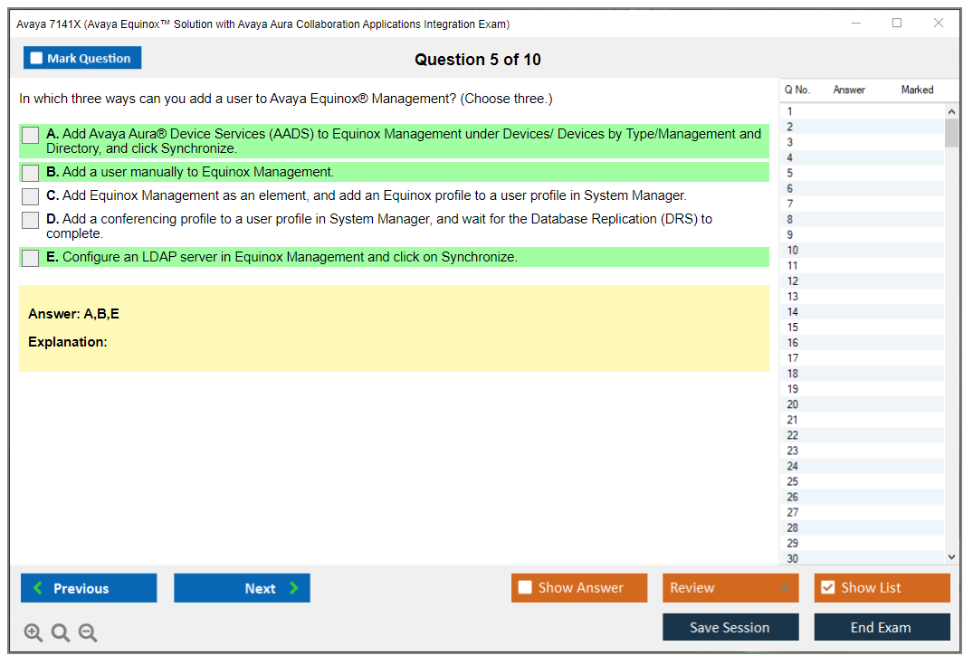Toggle the Mark Question checkbox
This screenshot has height=665, width=973.
37,59
